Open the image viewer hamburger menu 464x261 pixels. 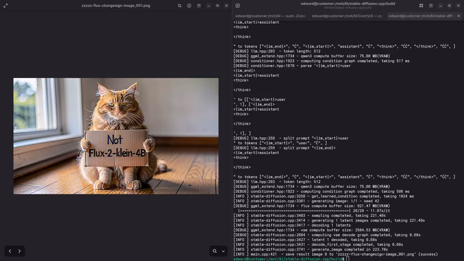(x=199, y=5)
